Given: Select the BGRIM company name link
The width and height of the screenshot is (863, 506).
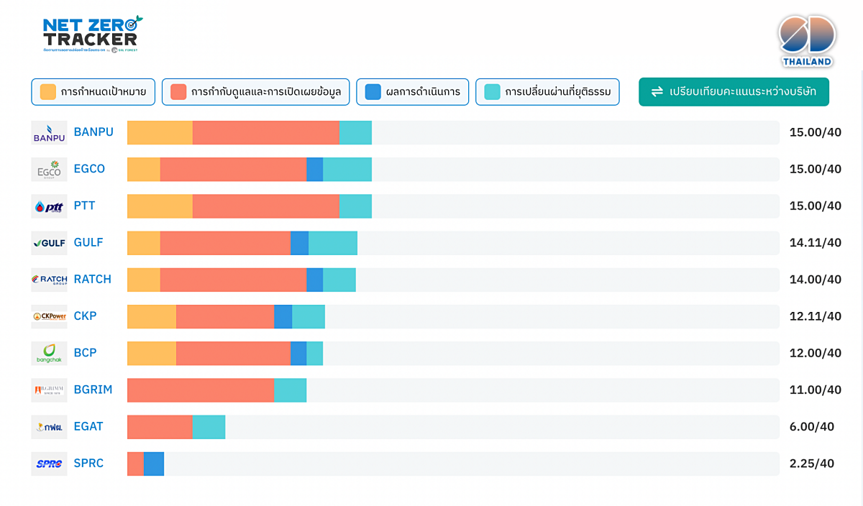Looking at the screenshot, I should click(93, 390).
